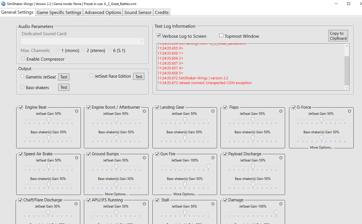This screenshot has height=224, width=362.
Task: Open the Sound Sensor tab
Action: (138, 12)
